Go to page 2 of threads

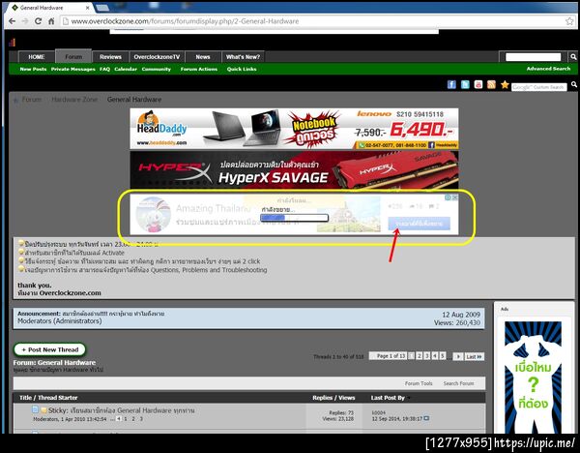pyautogui.click(x=419, y=356)
